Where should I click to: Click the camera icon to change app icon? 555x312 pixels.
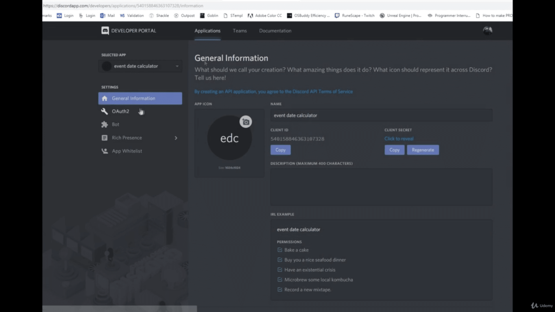(x=246, y=122)
